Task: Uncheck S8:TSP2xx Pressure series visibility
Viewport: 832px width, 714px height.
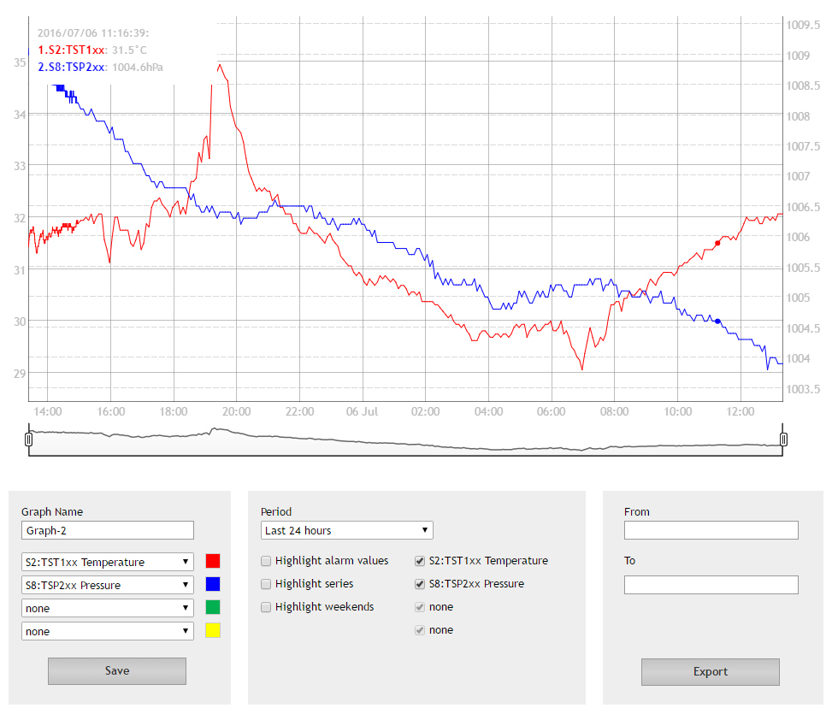Action: coord(420,584)
